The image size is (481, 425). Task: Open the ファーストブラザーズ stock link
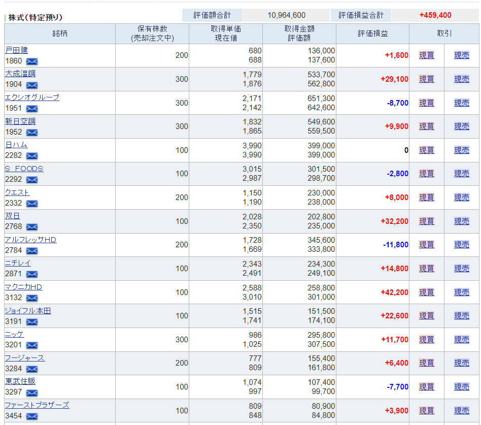click(x=37, y=405)
